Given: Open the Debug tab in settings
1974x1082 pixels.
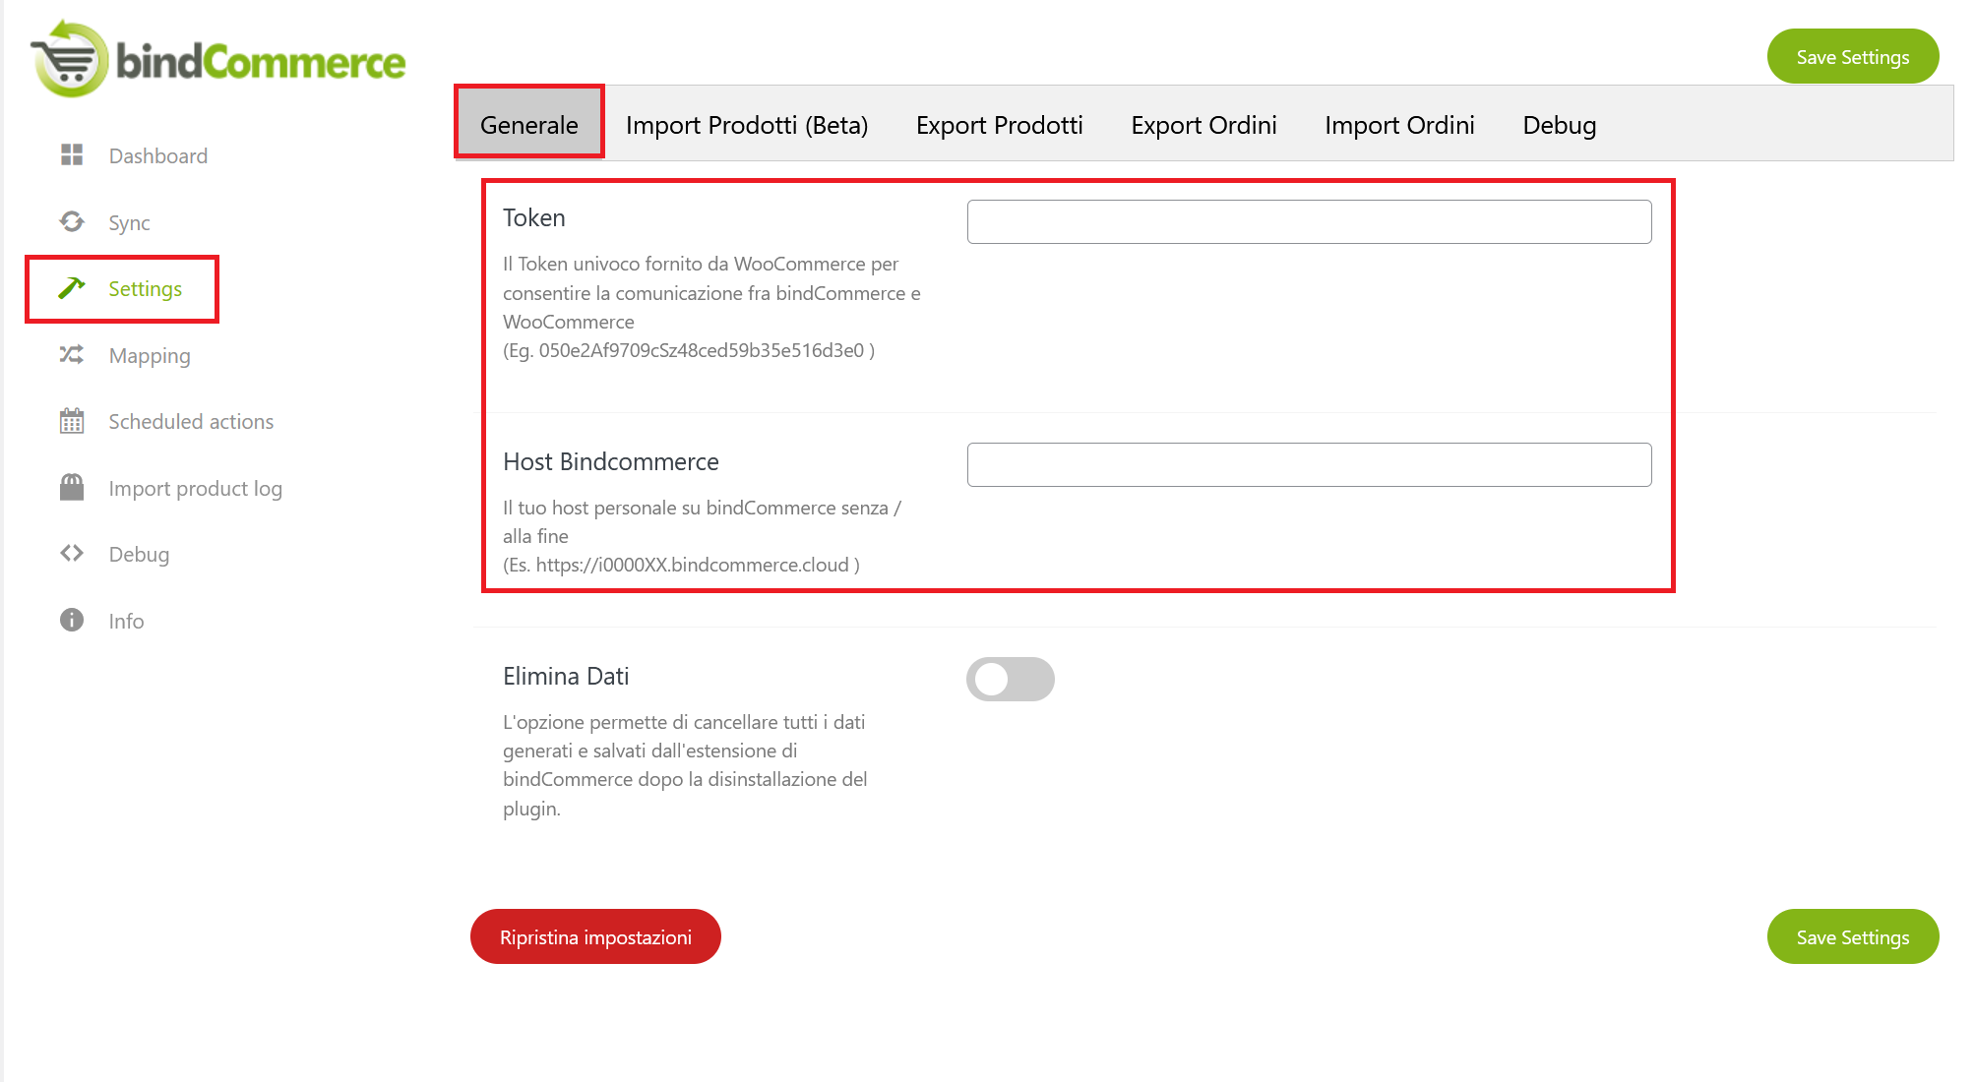Looking at the screenshot, I should point(1559,125).
